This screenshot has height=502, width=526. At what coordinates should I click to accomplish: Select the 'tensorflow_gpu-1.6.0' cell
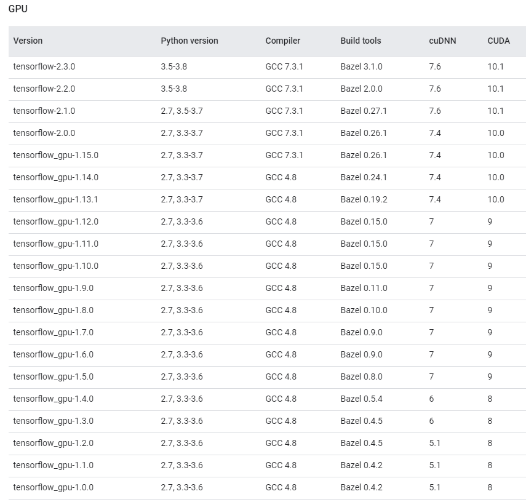[x=54, y=355]
